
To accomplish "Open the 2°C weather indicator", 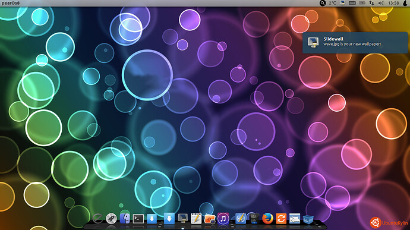I will point(332,3).
